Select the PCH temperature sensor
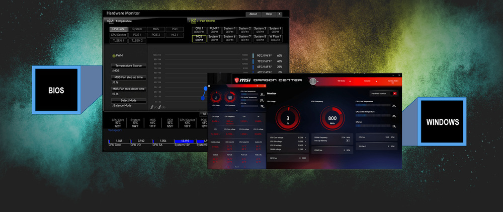This screenshot has height=212, width=503. 175,29
